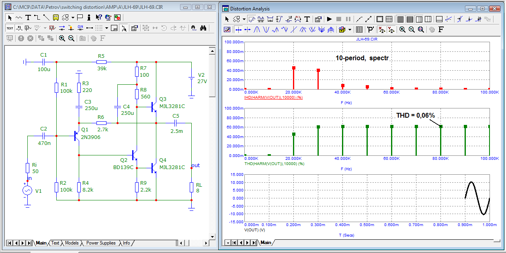
Task: Activate the Help pointer mode
Action: 99,18
